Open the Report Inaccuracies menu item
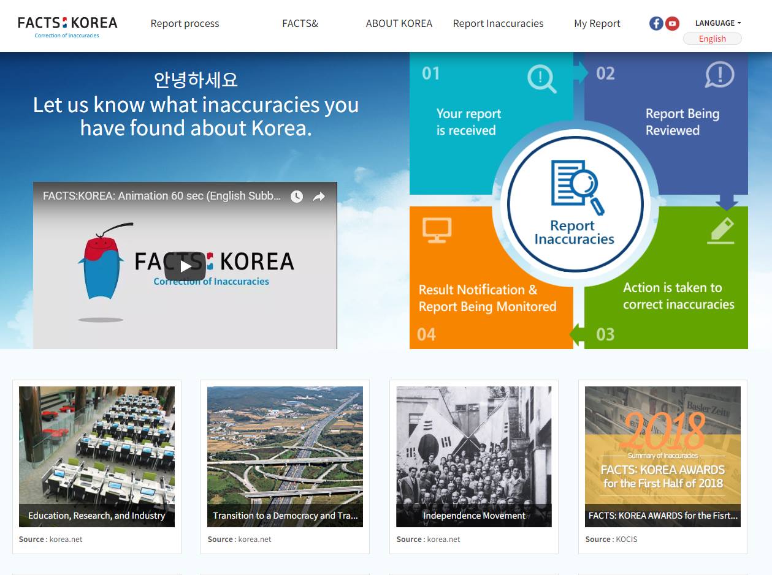The width and height of the screenshot is (772, 575). 498,24
